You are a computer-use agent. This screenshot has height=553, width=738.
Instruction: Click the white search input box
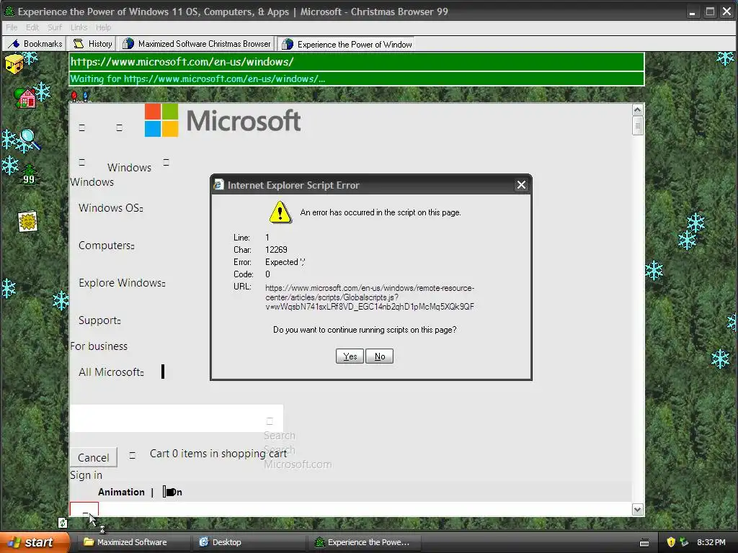pyautogui.click(x=177, y=418)
